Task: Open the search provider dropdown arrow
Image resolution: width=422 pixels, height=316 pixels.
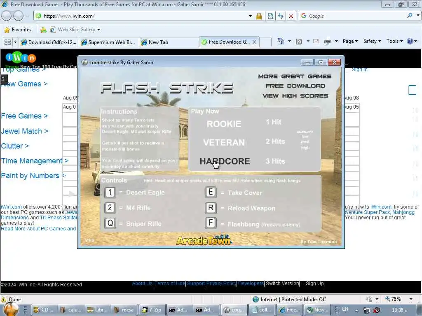Action: pyautogui.click(x=418, y=16)
